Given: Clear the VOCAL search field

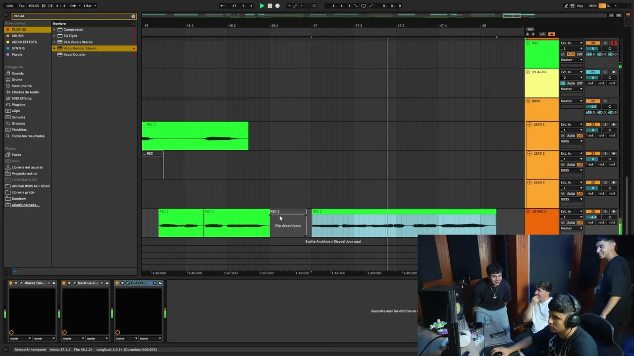Looking at the screenshot, I should (x=133, y=16).
